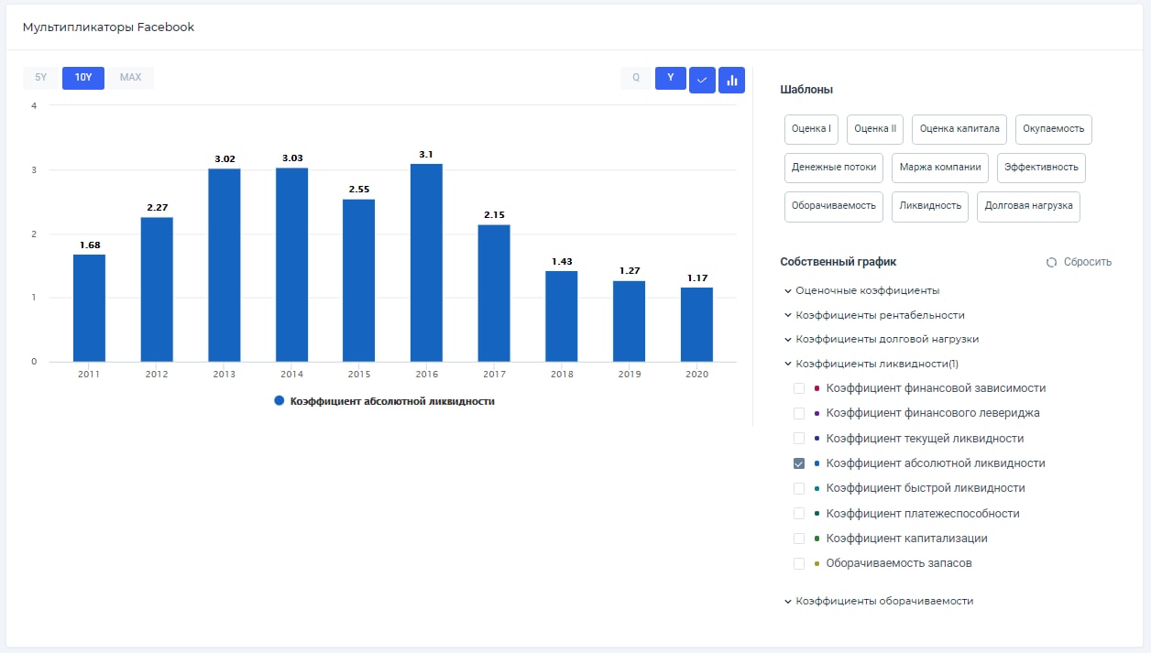Image resolution: width=1151 pixels, height=653 pixels.
Task: Click the reset circular arrow icon
Action: point(1052,262)
